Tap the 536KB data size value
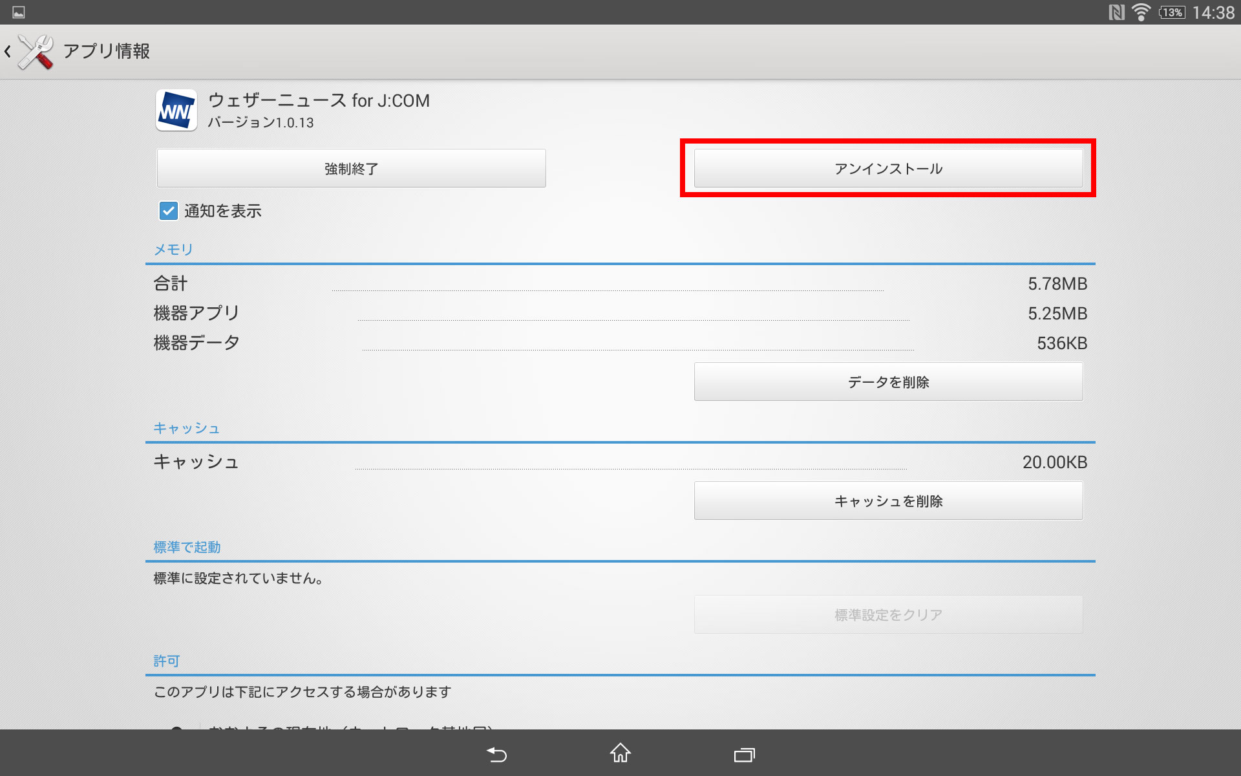 1062,343
